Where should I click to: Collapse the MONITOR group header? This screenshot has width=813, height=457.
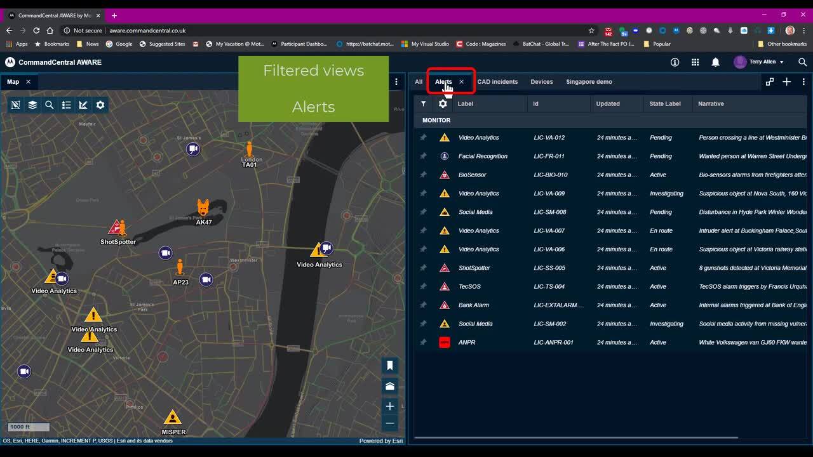coord(436,121)
